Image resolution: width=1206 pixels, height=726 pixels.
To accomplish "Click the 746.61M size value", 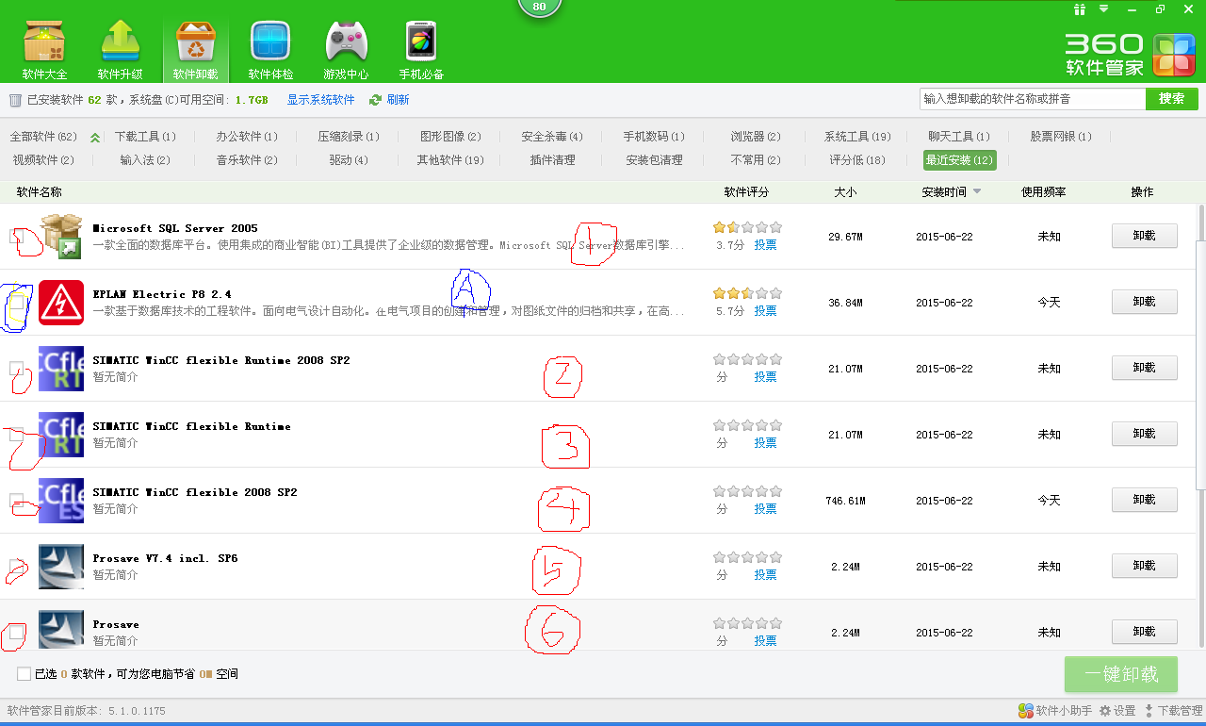I will pyautogui.click(x=845, y=501).
